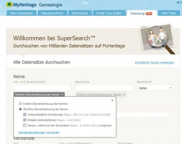Open the Geschlecht dropdown showing Jedes

155,88
